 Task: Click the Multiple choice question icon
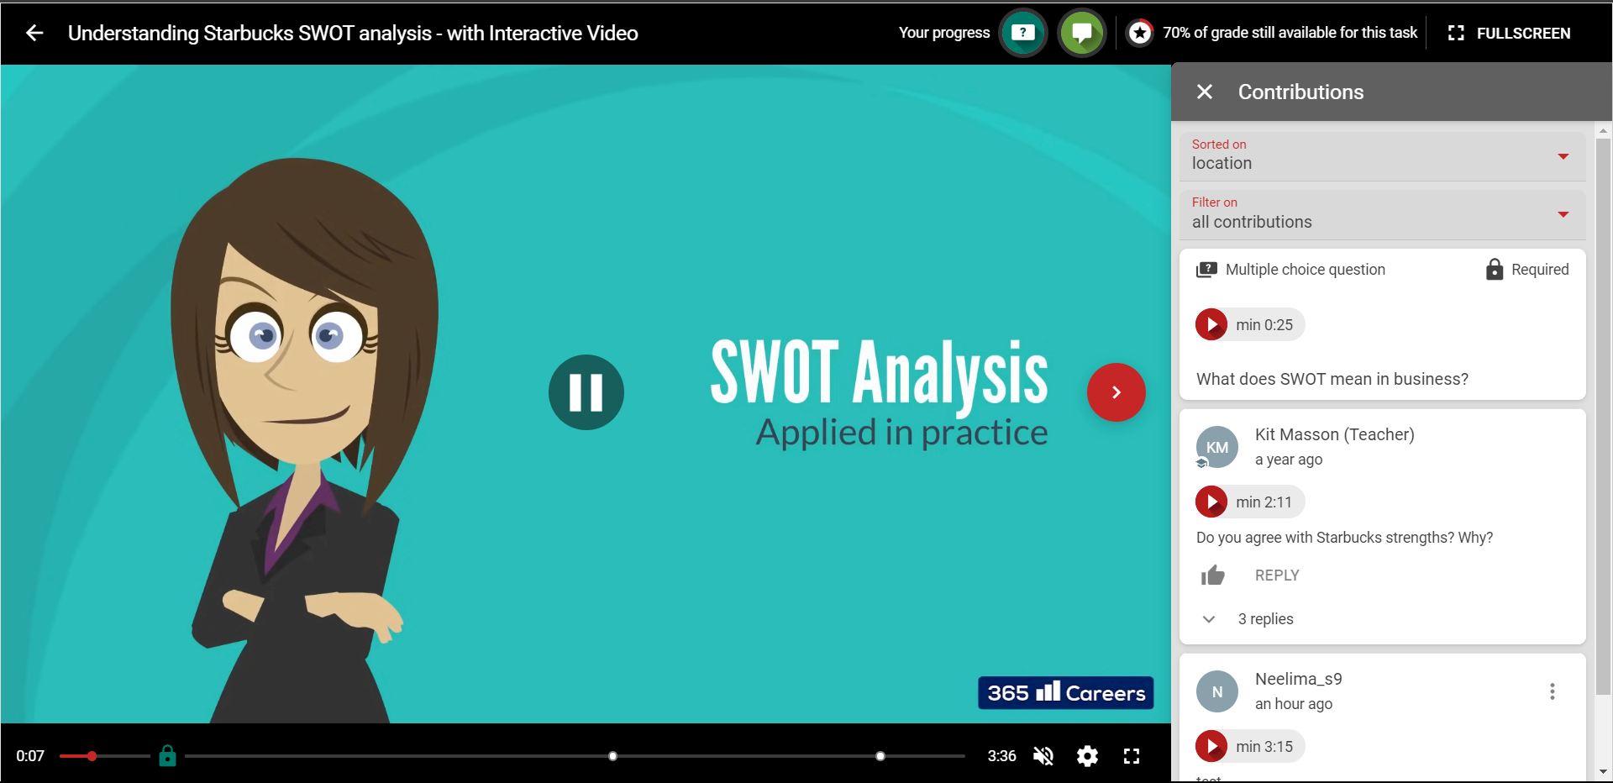point(1206,270)
